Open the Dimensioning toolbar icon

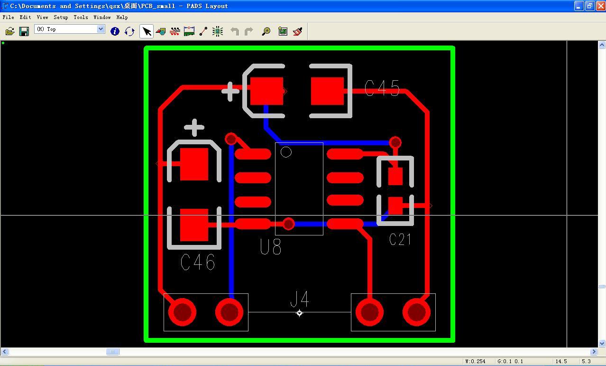point(189,31)
